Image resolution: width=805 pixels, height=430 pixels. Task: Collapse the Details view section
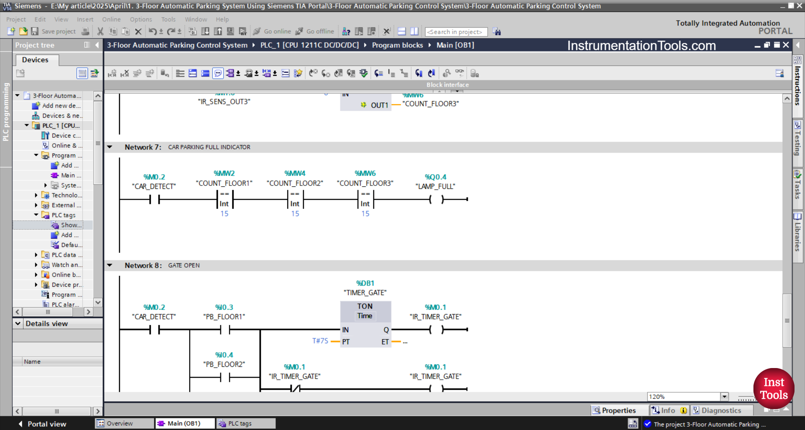pyautogui.click(x=18, y=324)
